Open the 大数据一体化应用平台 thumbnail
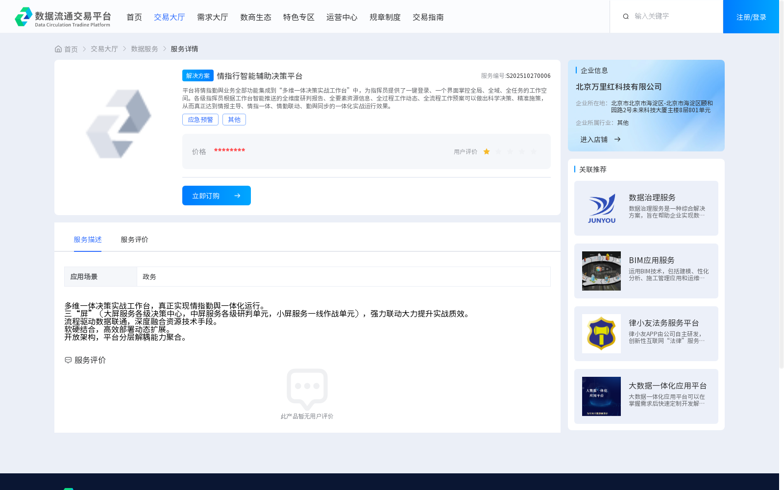 click(x=601, y=396)
